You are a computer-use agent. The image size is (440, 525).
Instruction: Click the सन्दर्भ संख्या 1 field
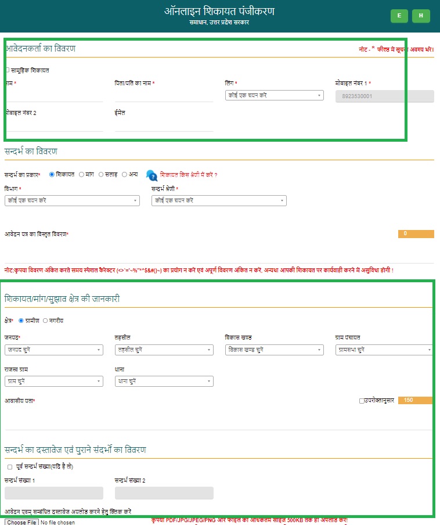[54, 493]
